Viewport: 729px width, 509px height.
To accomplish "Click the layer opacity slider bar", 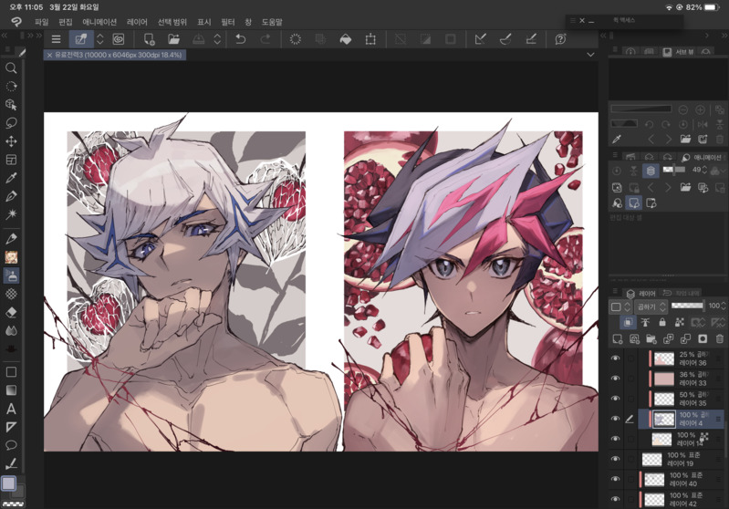I will (x=687, y=306).
